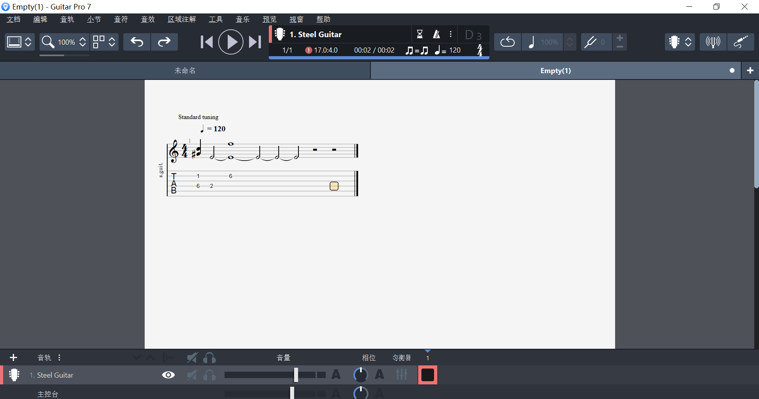Viewport: 759px width, 399px height.
Task: Adjust the Steel Guitar volume slider
Action: 296,375
